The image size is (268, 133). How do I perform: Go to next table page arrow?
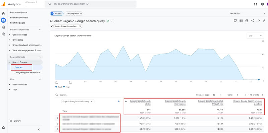click(x=262, y=95)
